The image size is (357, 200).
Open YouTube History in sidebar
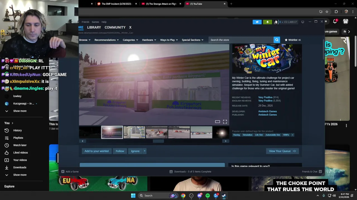pyautogui.click(x=17, y=130)
